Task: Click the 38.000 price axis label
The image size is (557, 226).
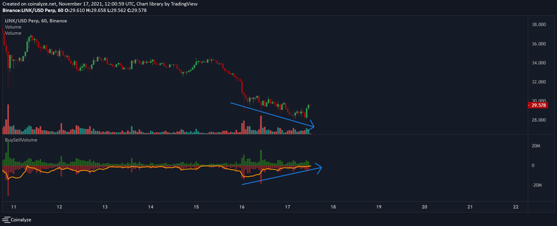Action: [539, 25]
